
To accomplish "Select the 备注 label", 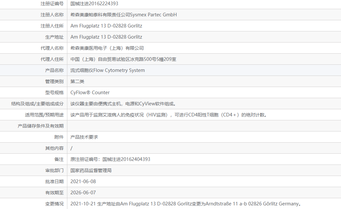I will [x=59, y=159].
